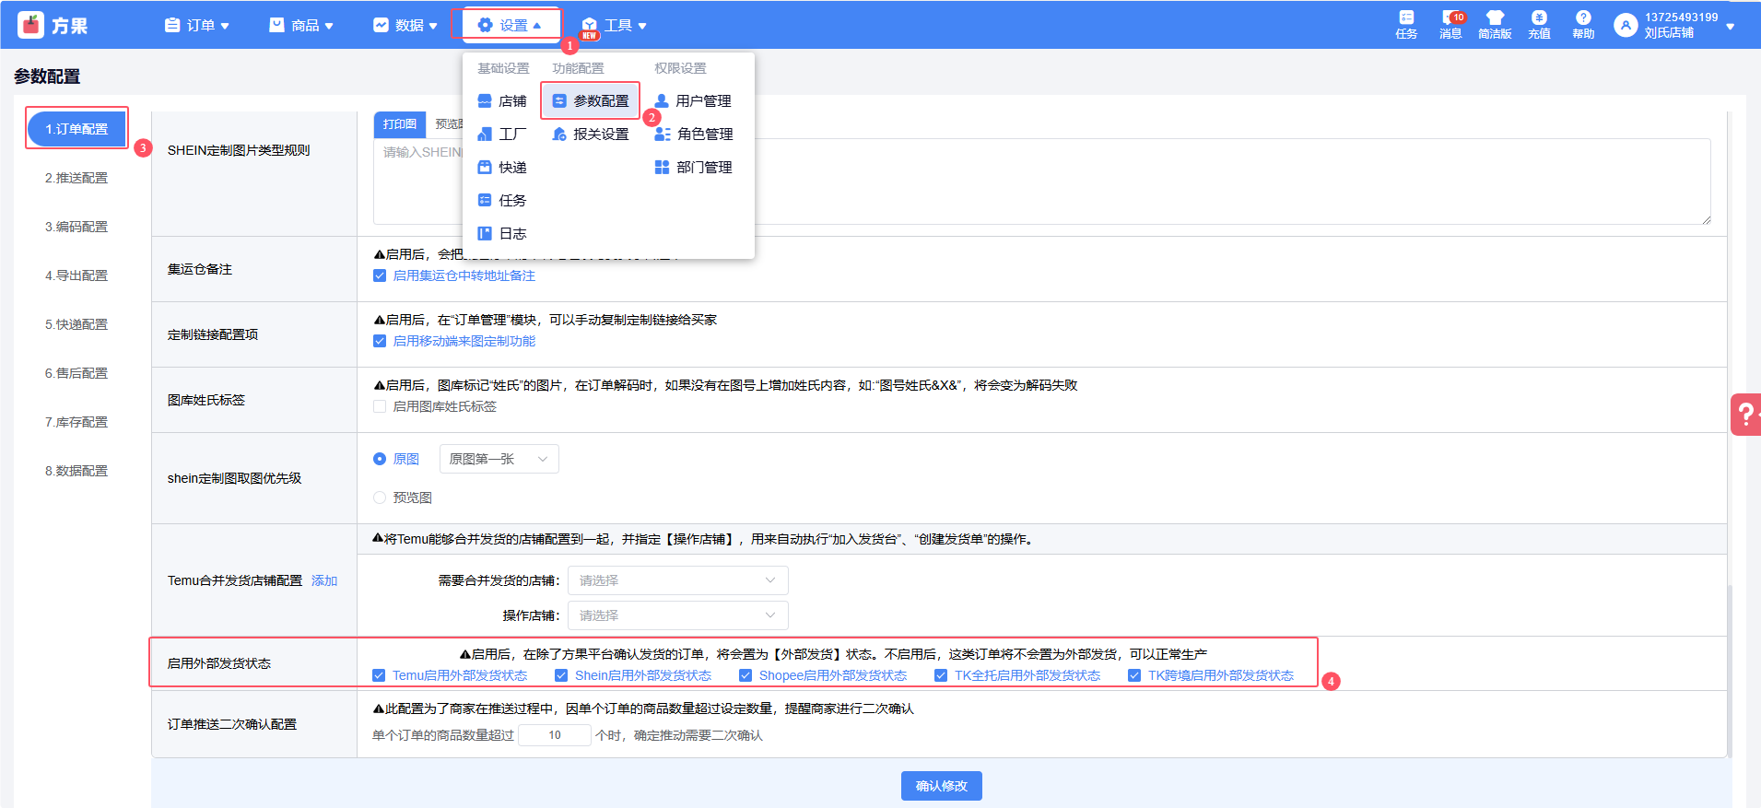Expand the 原图第一张 dropdown
The width and height of the screenshot is (1761, 808).
tap(499, 459)
